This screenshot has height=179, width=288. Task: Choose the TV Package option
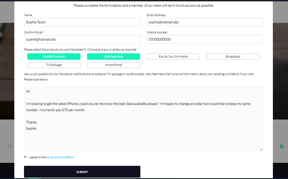54,65
